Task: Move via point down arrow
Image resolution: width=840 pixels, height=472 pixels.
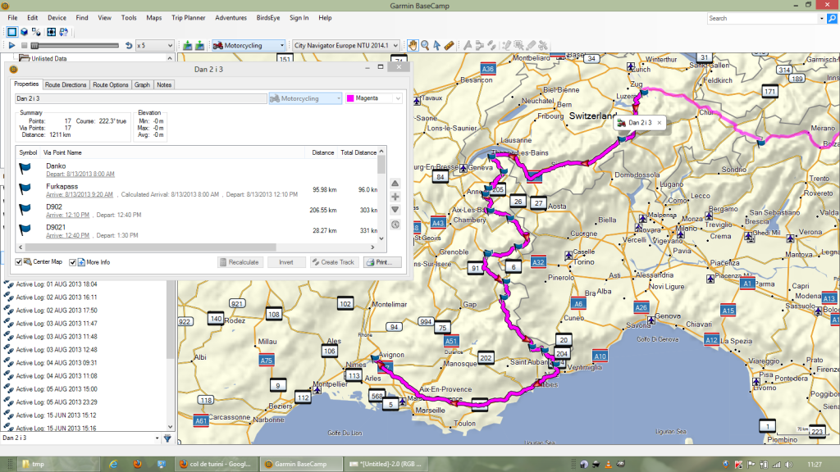Action: [x=395, y=210]
